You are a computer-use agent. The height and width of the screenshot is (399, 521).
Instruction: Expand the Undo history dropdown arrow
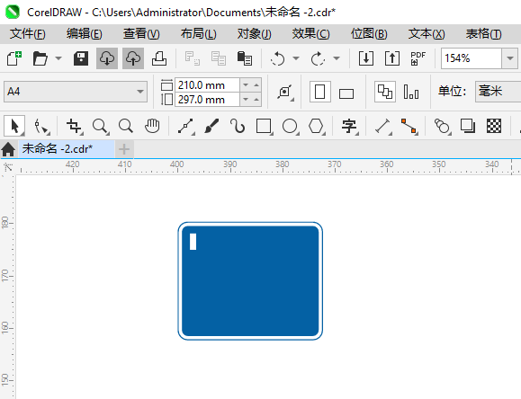point(296,58)
